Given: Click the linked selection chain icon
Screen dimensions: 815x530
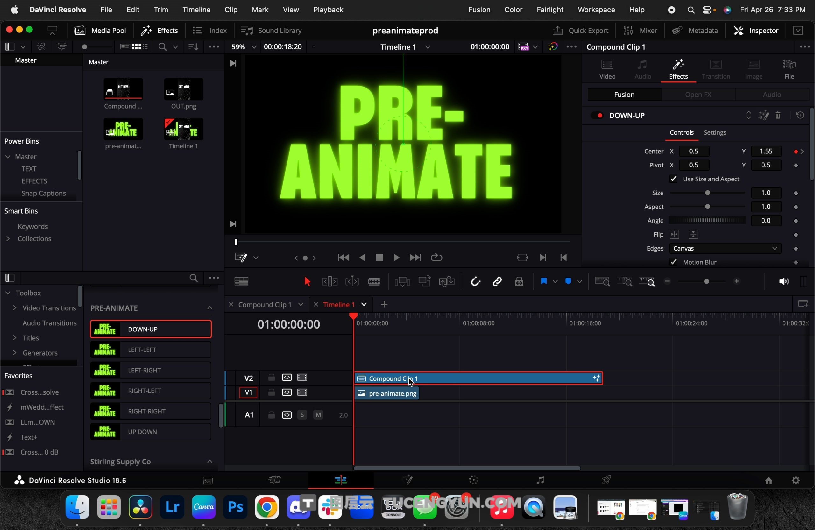Looking at the screenshot, I should click(x=497, y=282).
